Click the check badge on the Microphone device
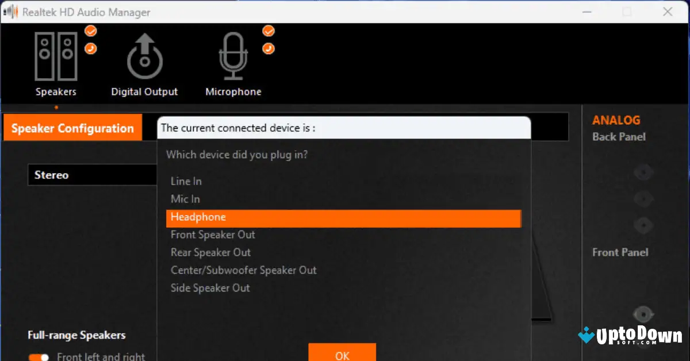 (x=268, y=32)
